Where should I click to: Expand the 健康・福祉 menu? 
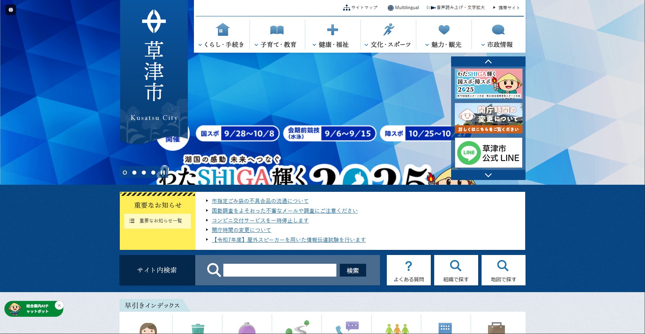coord(331,45)
